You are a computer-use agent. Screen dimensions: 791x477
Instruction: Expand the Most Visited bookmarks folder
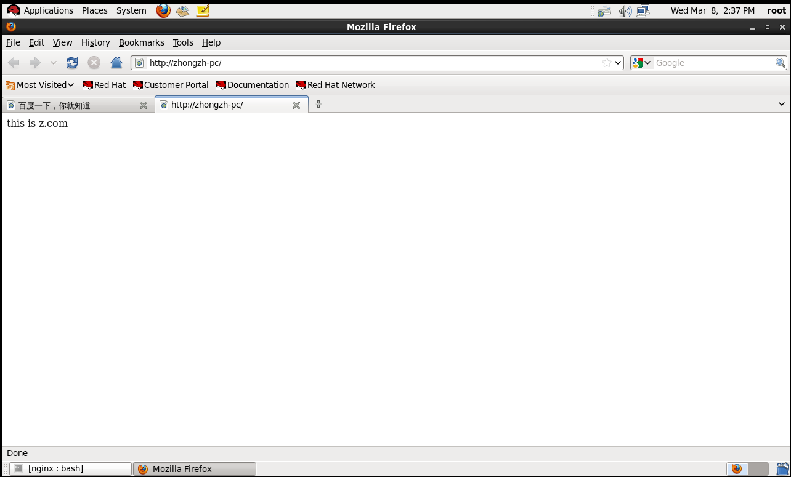click(39, 85)
